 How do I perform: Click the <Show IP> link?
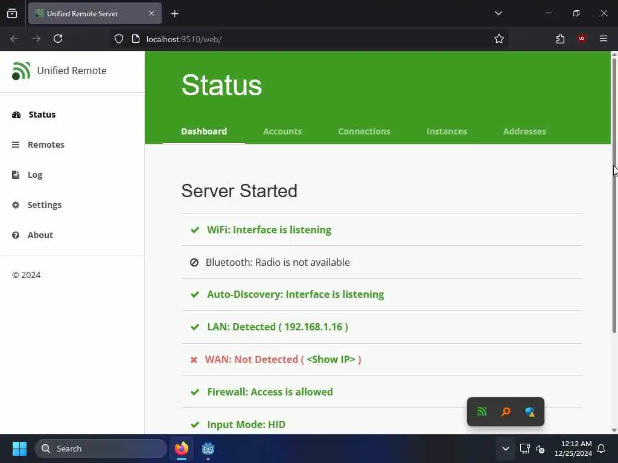[331, 359]
